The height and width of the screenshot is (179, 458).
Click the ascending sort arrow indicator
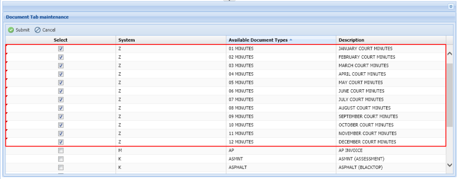click(291, 40)
